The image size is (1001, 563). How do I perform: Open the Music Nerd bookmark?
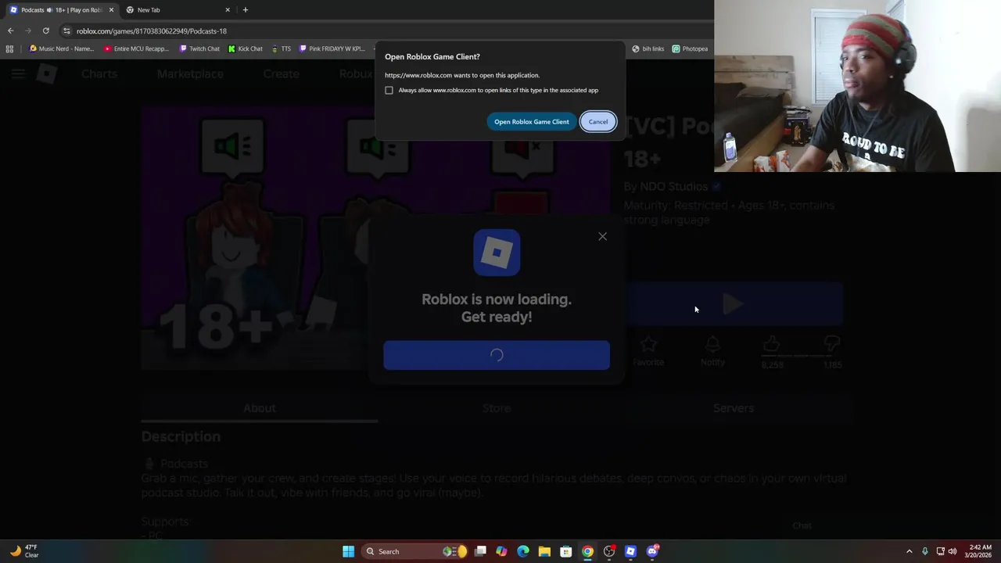tap(61, 48)
